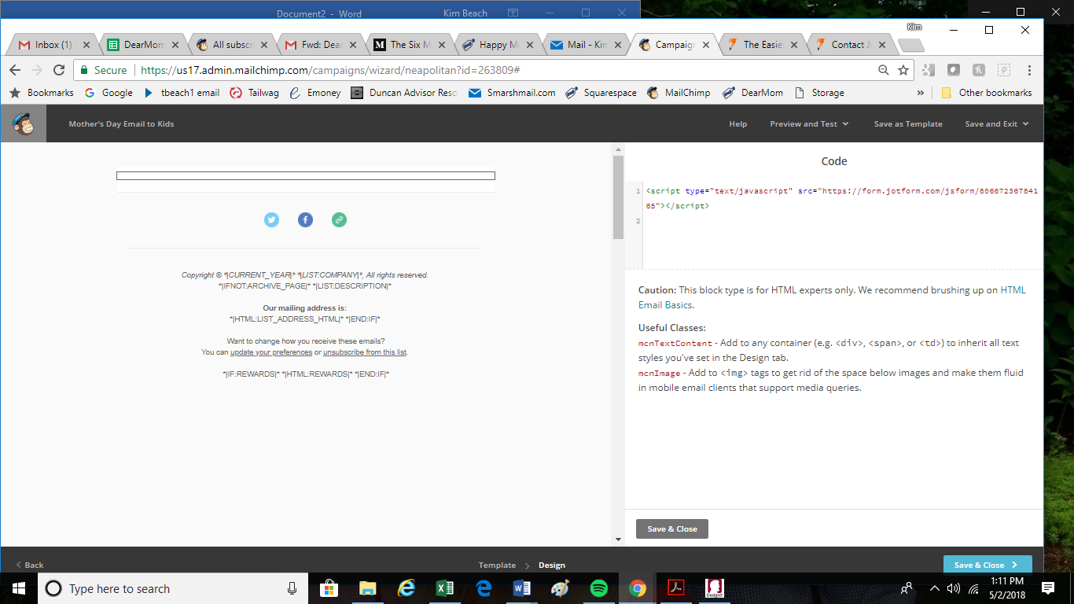Open Excel from the taskbar
1074x604 pixels.
444,588
